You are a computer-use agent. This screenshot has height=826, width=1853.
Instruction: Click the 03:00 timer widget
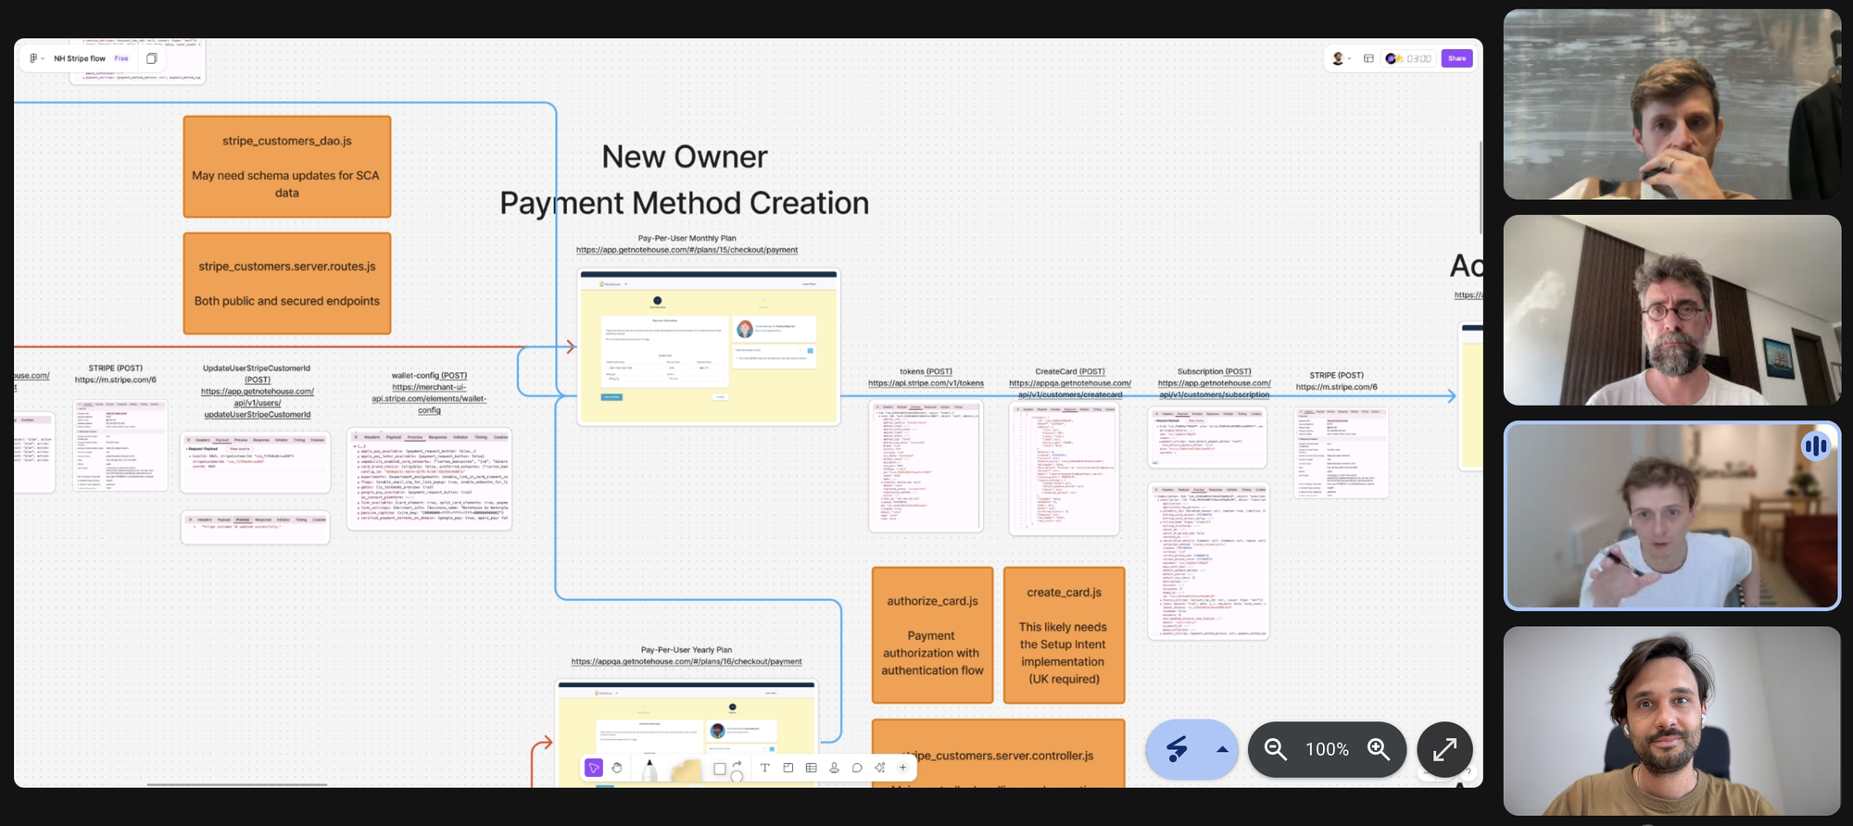coord(1418,58)
